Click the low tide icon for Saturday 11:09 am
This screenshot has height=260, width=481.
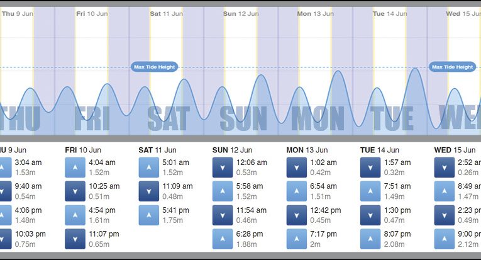click(x=148, y=191)
